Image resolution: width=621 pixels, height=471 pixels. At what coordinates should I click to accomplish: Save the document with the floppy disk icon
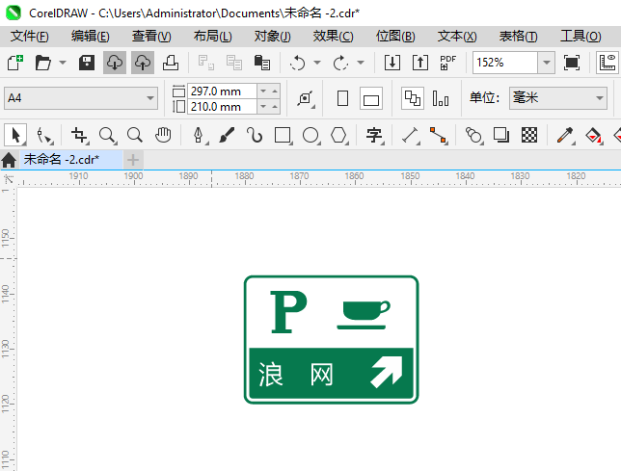pos(87,63)
